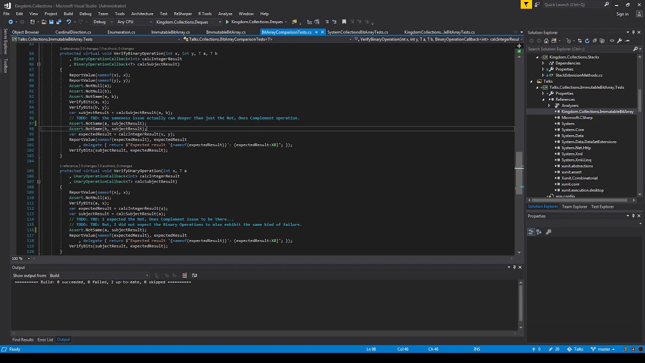Collapse the Kingdom.Collections.Stacks project node
This screenshot has height=363, width=645.
coord(537,57)
